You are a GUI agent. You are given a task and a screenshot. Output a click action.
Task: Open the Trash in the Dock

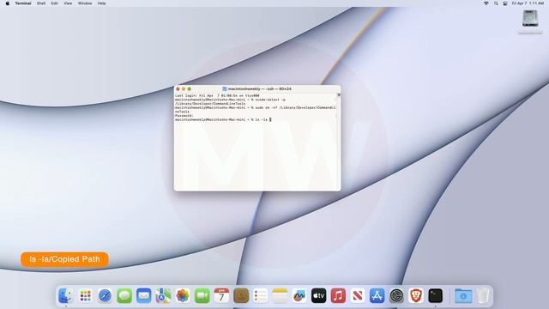click(483, 296)
